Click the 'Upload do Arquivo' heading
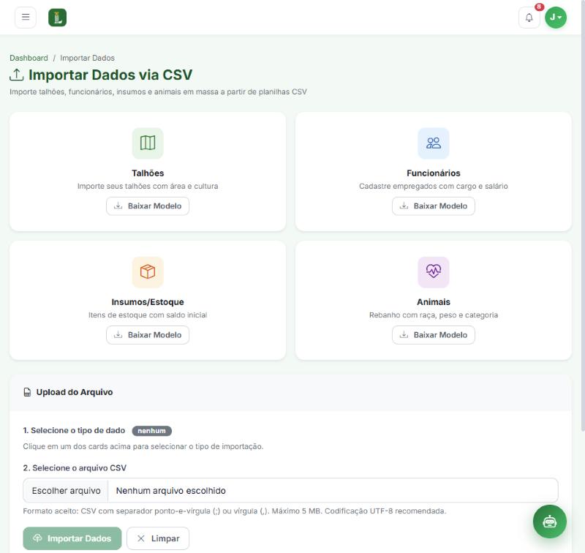The image size is (585, 553). (x=75, y=392)
